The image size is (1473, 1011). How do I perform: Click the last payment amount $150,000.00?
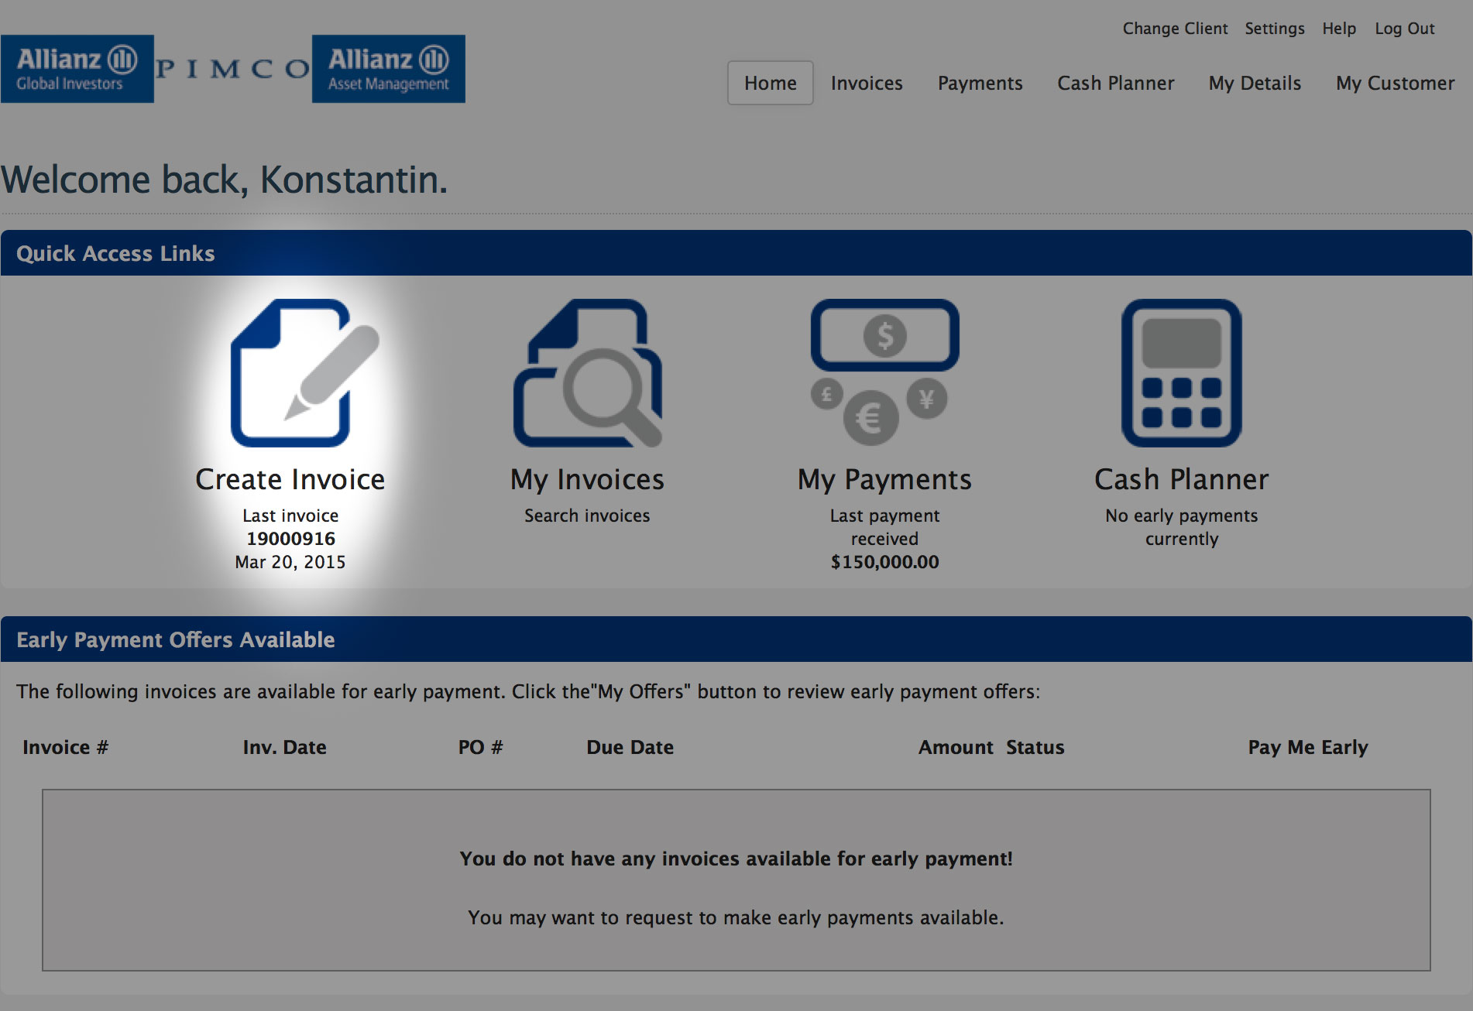click(x=884, y=563)
